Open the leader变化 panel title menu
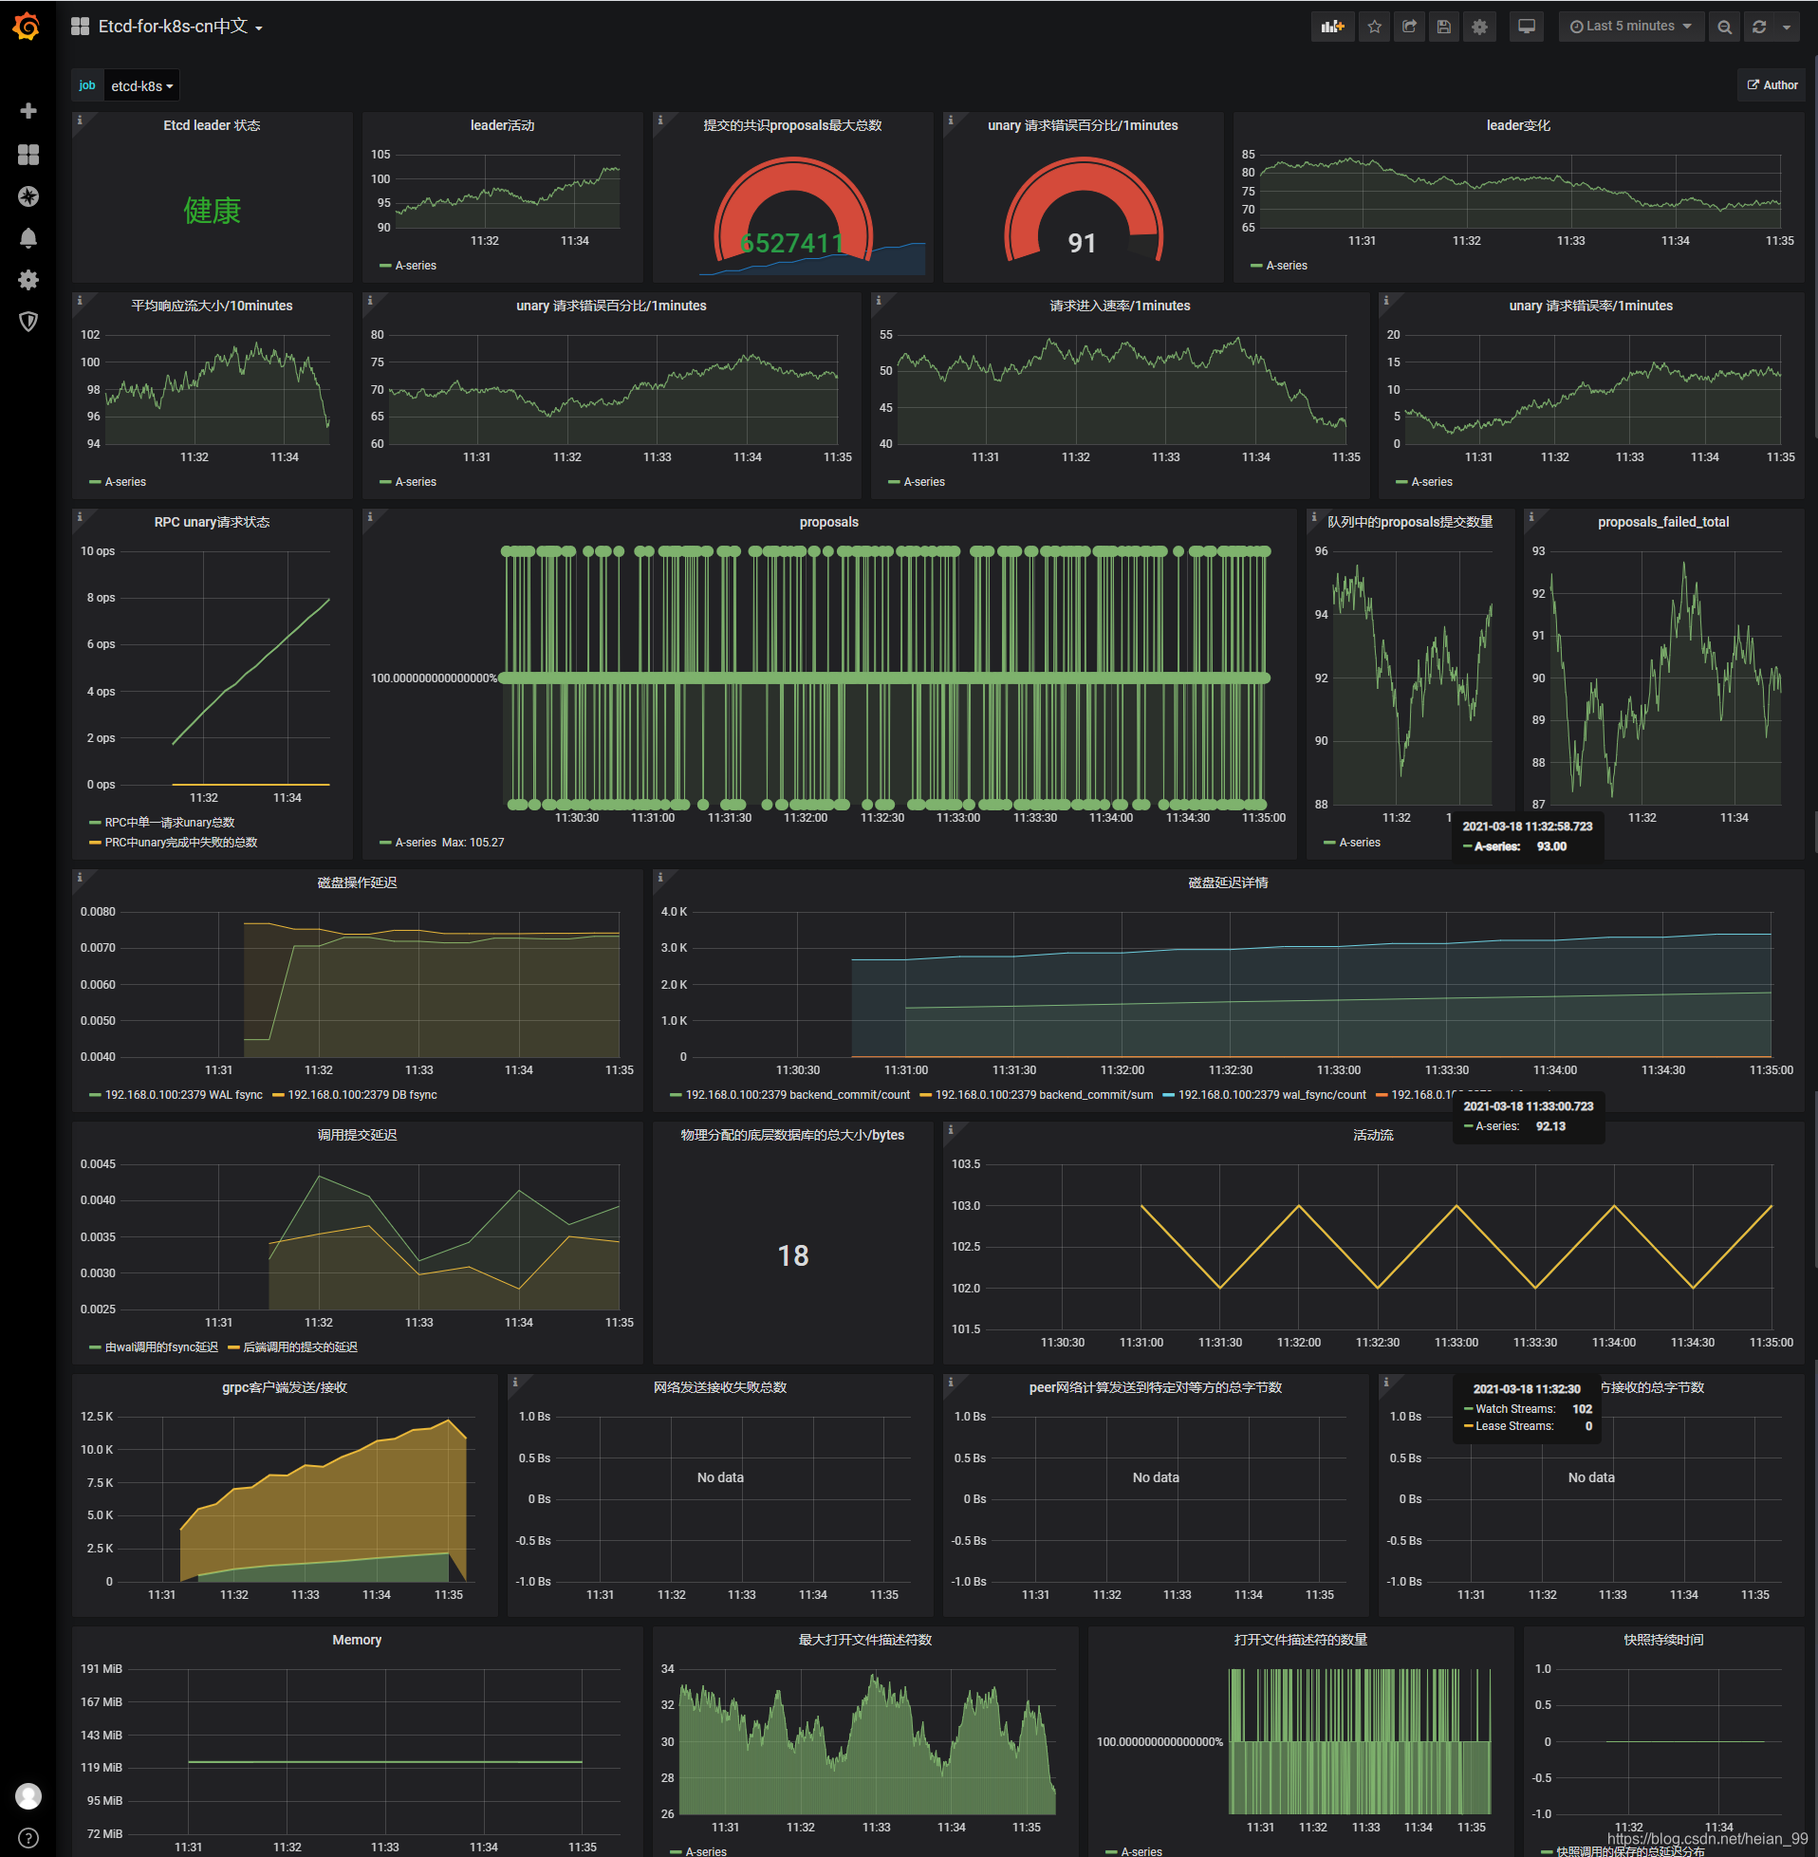 click(1518, 125)
